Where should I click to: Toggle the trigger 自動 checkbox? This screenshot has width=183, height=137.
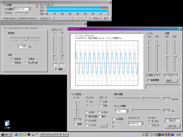tap(75, 124)
